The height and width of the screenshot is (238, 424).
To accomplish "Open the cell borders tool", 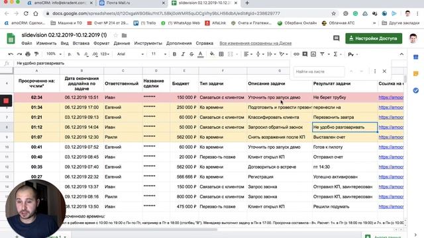I will [221, 54].
